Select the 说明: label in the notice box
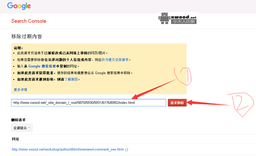Screen dimensions: 256x156 point(18,48)
